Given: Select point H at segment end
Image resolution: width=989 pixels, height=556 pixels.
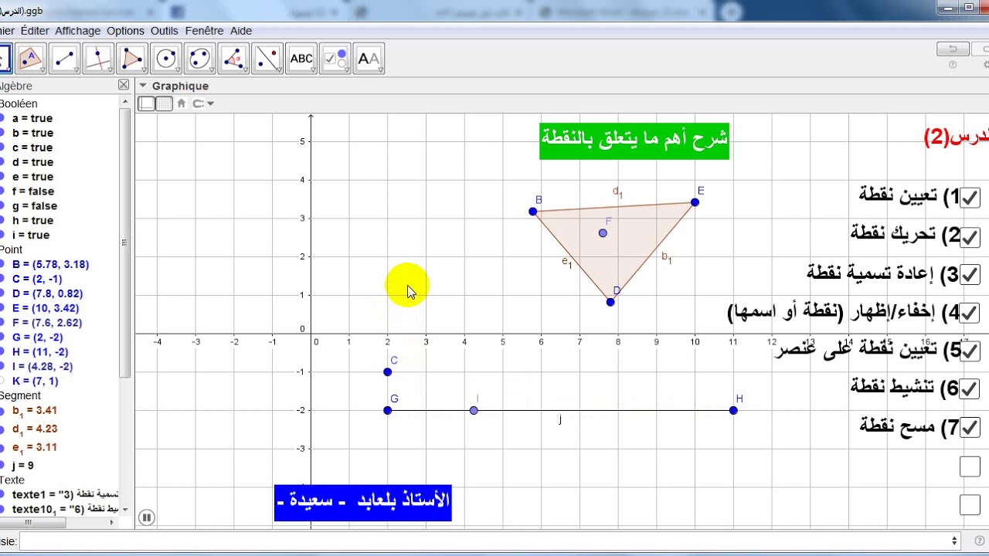Looking at the screenshot, I should click(733, 411).
